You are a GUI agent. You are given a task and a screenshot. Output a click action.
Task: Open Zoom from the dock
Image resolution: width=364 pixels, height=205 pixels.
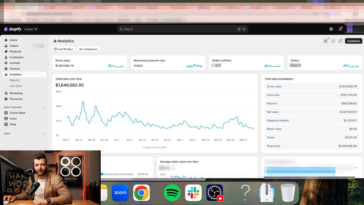[120, 193]
